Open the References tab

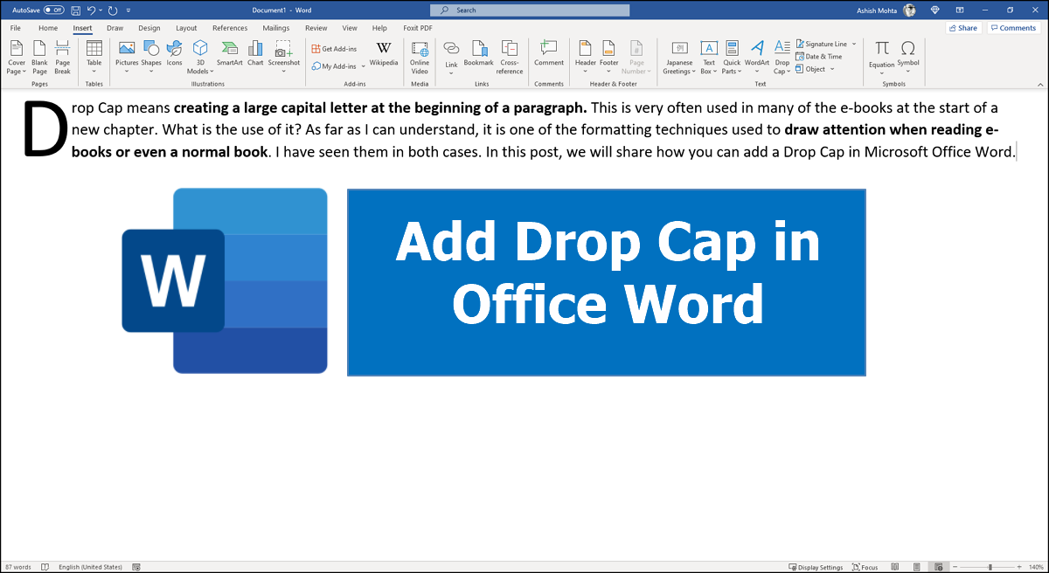(230, 28)
